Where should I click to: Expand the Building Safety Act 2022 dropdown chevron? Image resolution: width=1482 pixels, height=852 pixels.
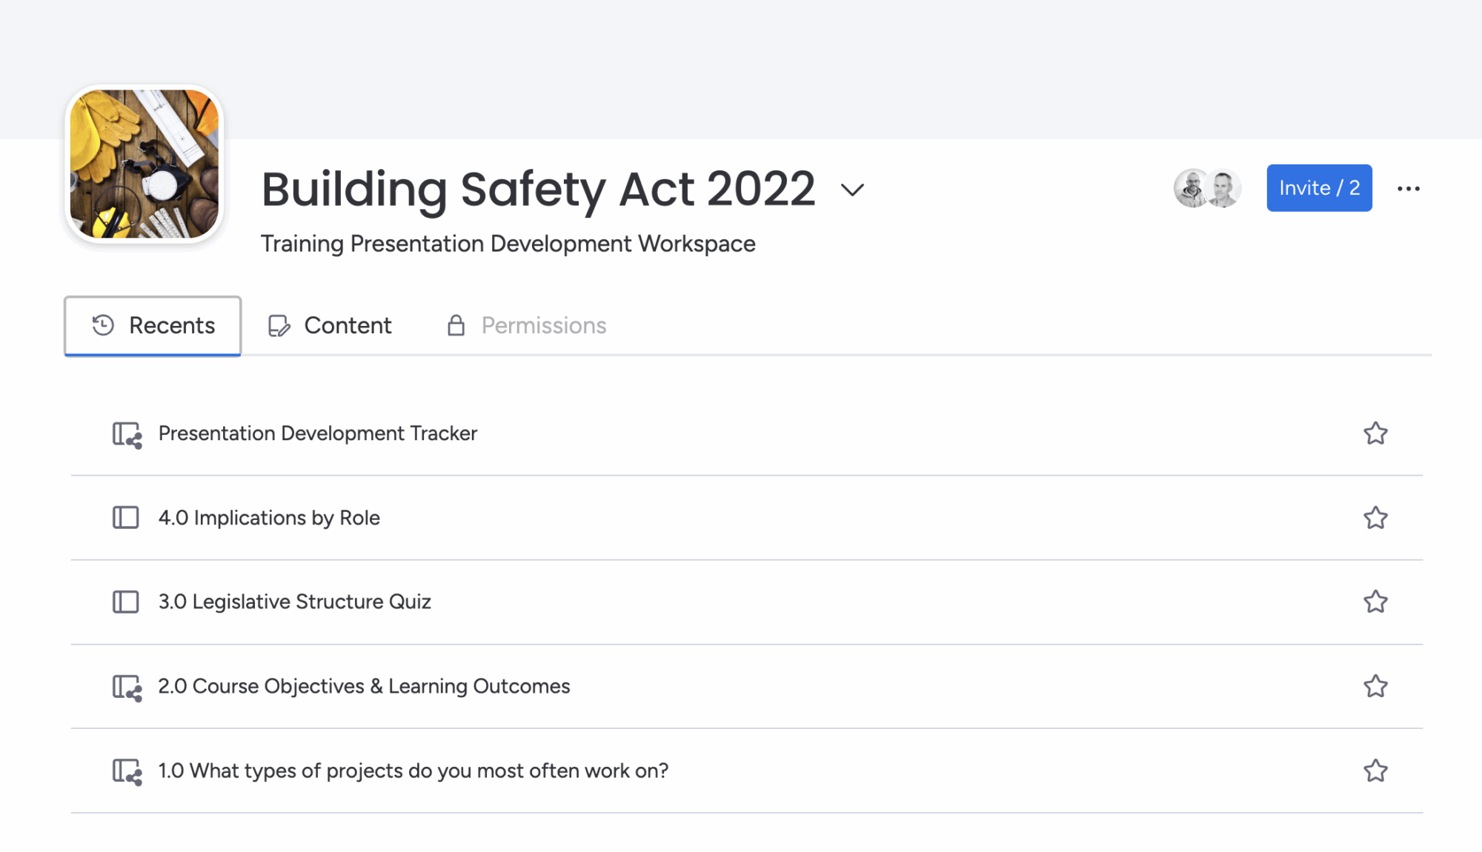(852, 190)
